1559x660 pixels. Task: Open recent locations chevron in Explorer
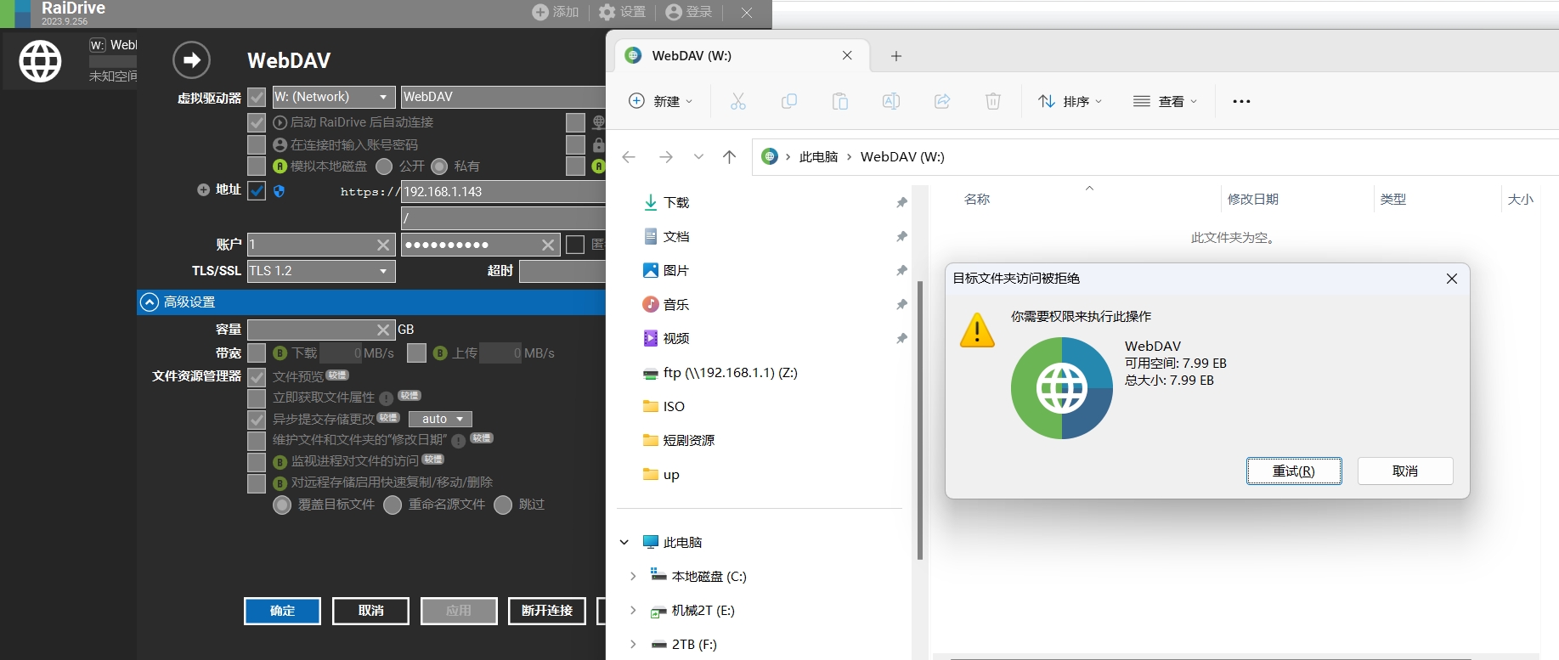(698, 156)
